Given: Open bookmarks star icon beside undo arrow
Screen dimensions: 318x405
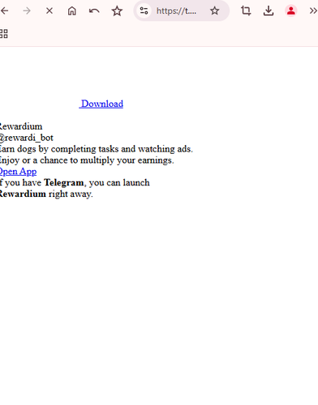Looking at the screenshot, I should (x=117, y=11).
